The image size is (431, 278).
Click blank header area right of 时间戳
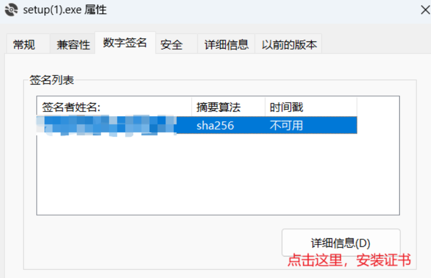click(378, 107)
